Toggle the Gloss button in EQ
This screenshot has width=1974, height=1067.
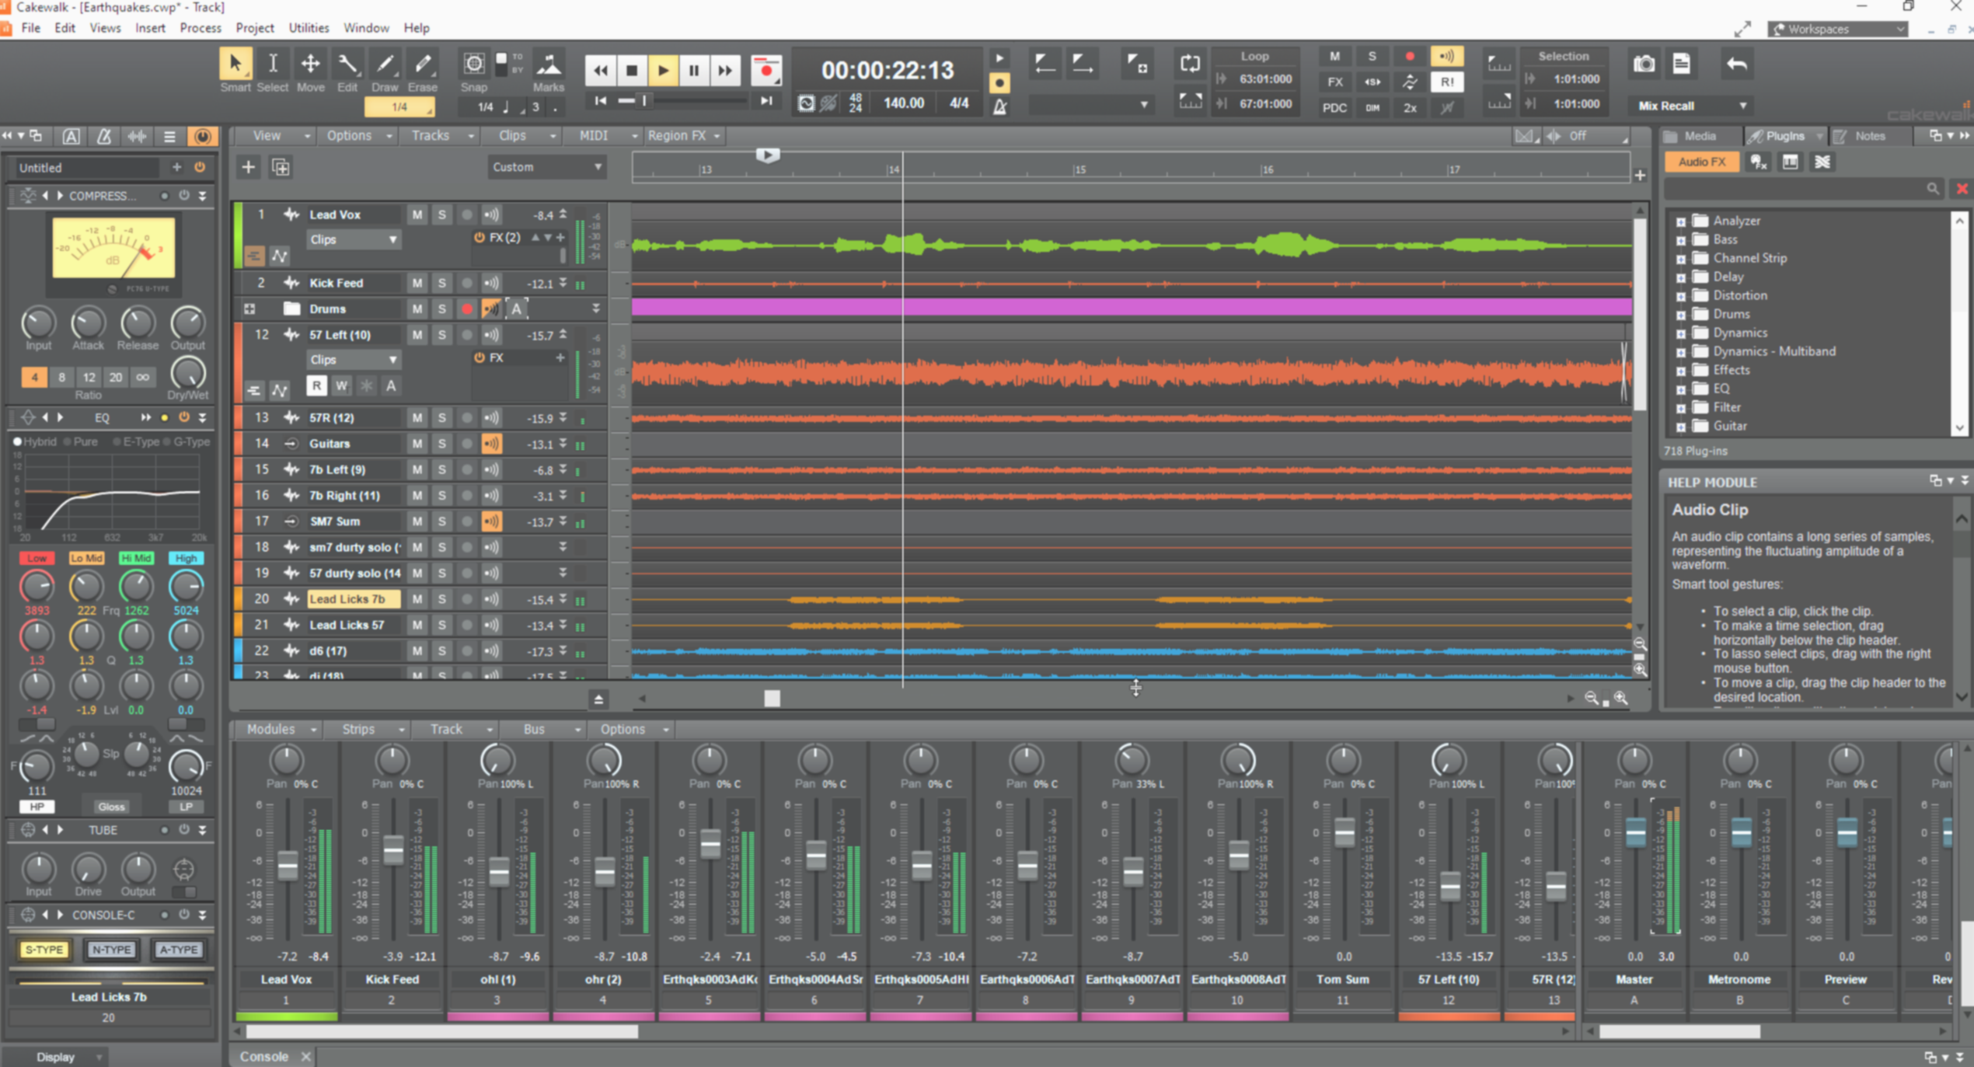(111, 807)
